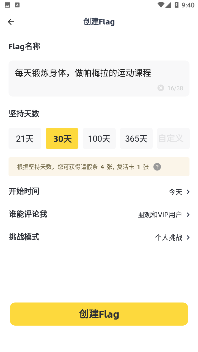
Task: Select the 30天 duration option
Action: pos(62,139)
